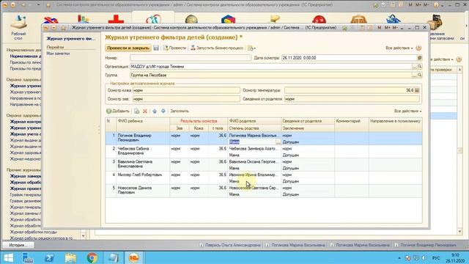Open 'Паврись Ольга Александровна' in the history bar
This screenshot has height=264, width=469.
tap(230, 245)
